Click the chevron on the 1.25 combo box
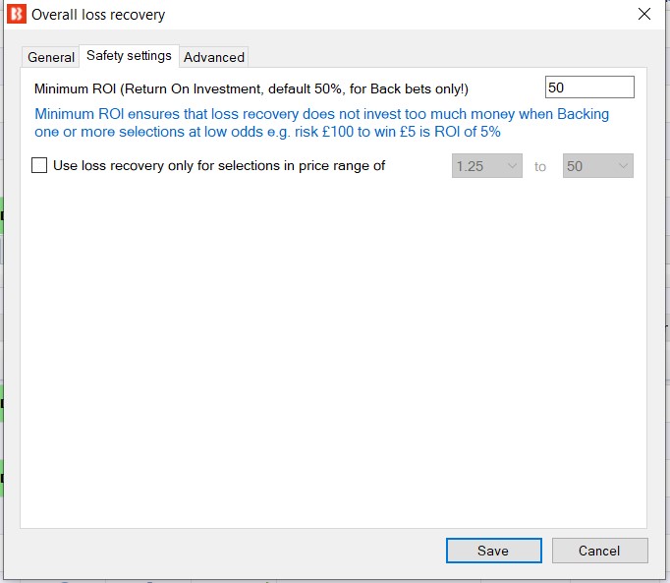The height and width of the screenshot is (583, 670). 512,166
